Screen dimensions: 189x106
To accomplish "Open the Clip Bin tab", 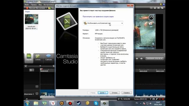I will coord(29,58).
